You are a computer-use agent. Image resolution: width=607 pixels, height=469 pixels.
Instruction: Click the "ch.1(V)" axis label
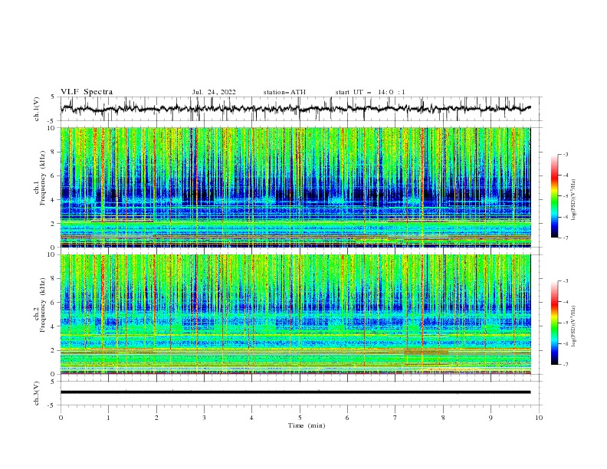pyautogui.click(x=37, y=109)
